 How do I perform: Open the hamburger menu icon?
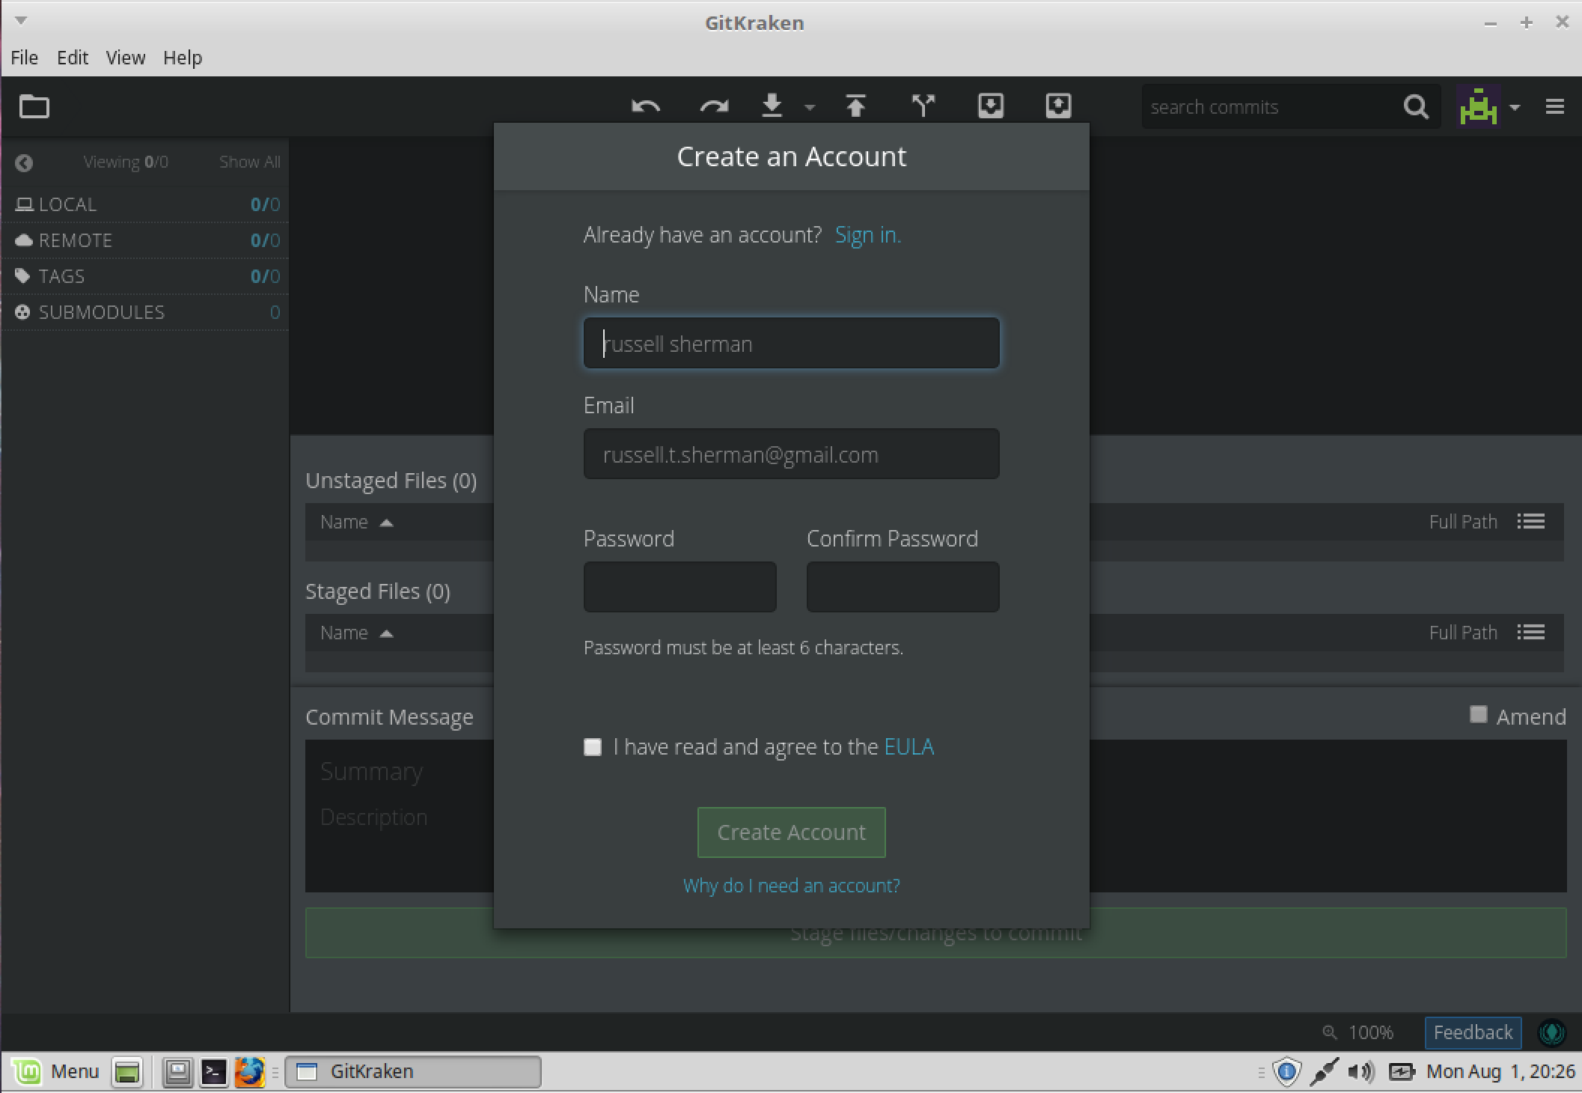tap(1555, 107)
